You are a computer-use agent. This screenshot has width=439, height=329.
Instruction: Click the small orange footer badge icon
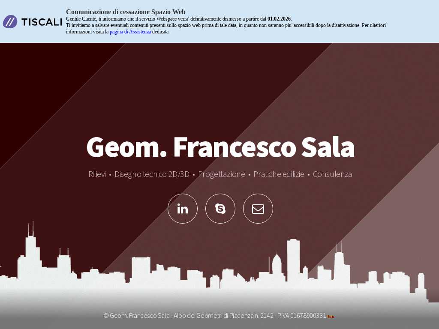(331, 317)
